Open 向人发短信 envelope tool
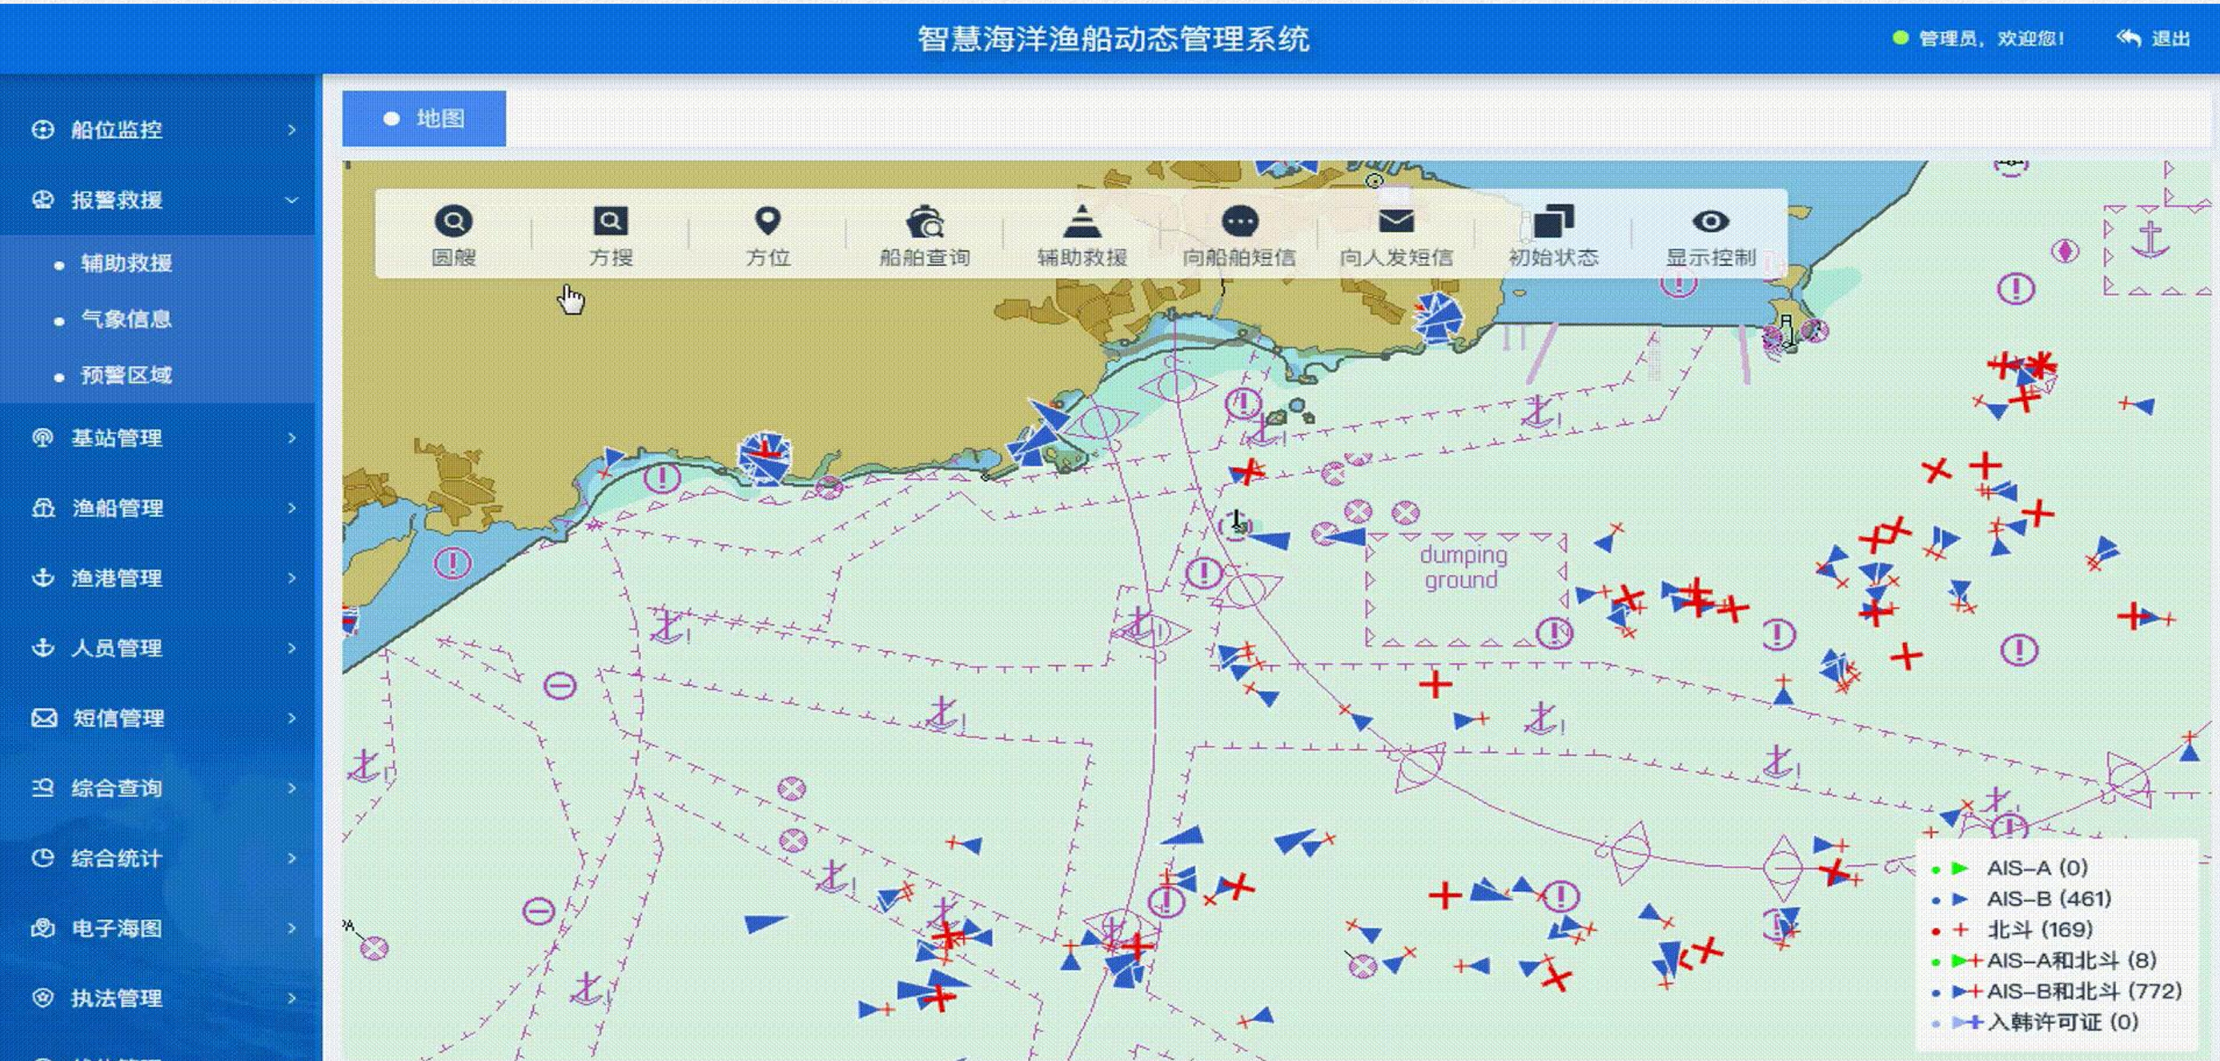The width and height of the screenshot is (2220, 1061). pos(1396,234)
